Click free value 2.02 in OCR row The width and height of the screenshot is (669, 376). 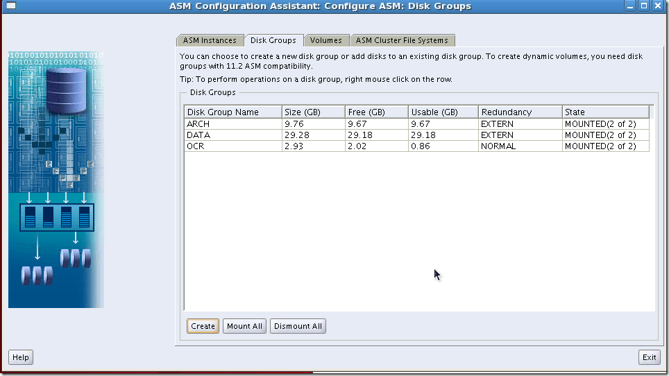pyautogui.click(x=357, y=146)
